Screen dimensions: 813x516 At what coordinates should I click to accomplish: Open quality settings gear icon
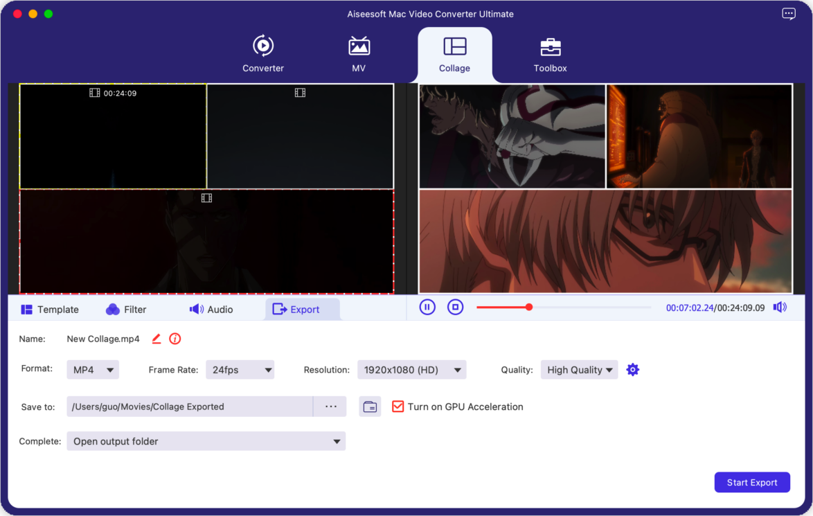coord(632,370)
